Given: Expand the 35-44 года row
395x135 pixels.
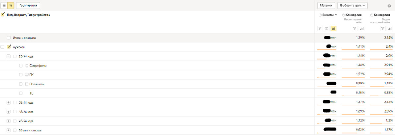Looking at the screenshot, I should (x=9, y=102).
